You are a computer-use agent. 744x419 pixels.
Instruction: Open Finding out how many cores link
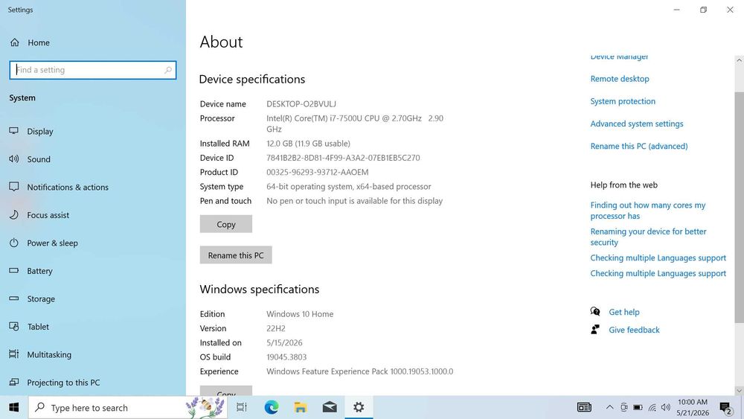648,211
